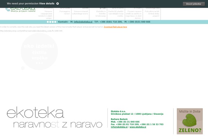Click the Glinškova ploščad 12 address line

point(137,114)
